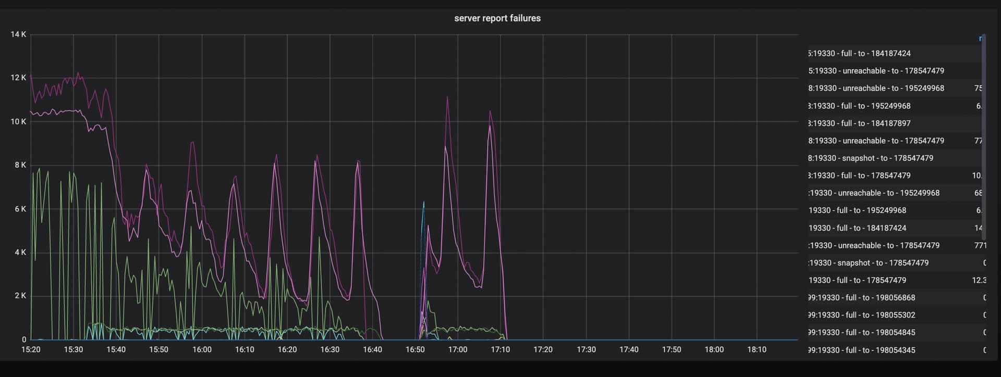Click the '16:00' time axis label
This screenshot has height=377, width=1001.
(202, 349)
